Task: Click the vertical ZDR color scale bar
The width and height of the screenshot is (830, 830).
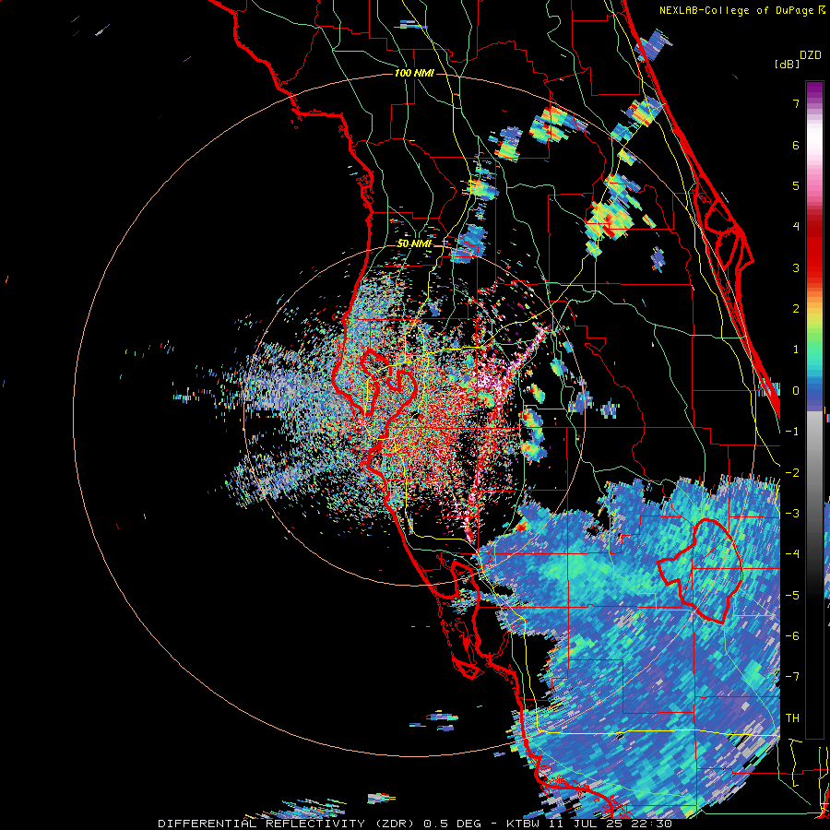Action: click(814, 409)
